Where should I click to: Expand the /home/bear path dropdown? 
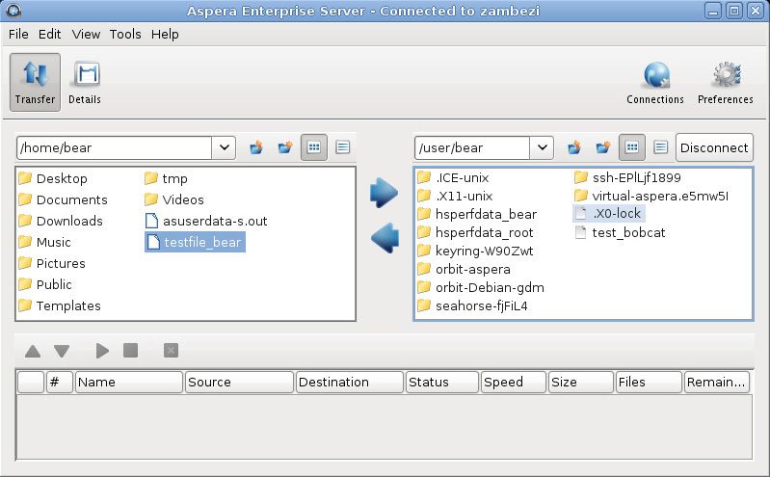(x=224, y=147)
